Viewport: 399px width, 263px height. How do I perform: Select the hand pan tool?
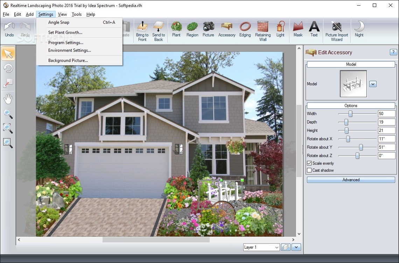point(8,99)
